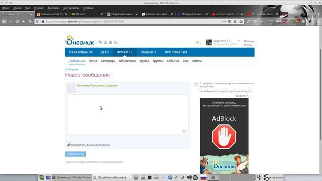Open the messages chat icon beside the Дневник logo

click(x=100, y=42)
